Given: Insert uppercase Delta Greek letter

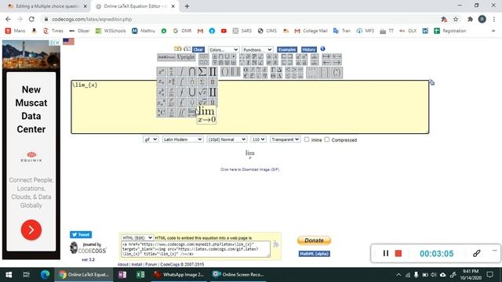Looking at the screenshot, I should point(279,70).
